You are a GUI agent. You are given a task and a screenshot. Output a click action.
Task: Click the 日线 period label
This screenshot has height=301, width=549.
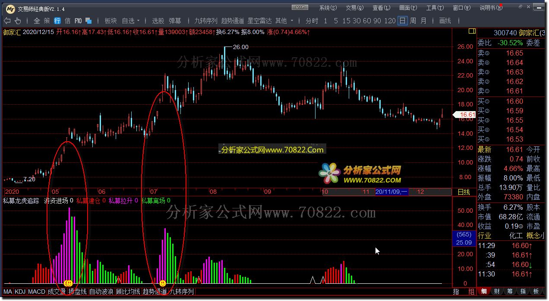coord(464,192)
